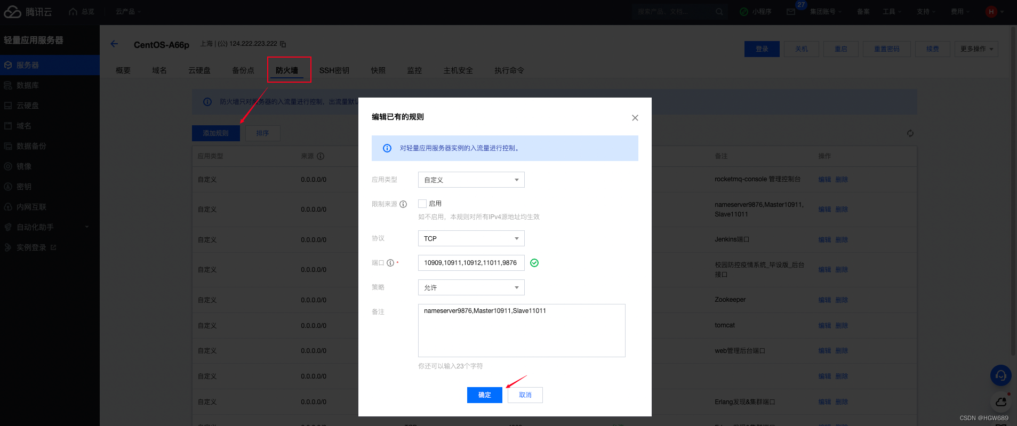This screenshot has height=426, width=1017.
Task: Click the 添加规则 button
Action: [x=215, y=133]
